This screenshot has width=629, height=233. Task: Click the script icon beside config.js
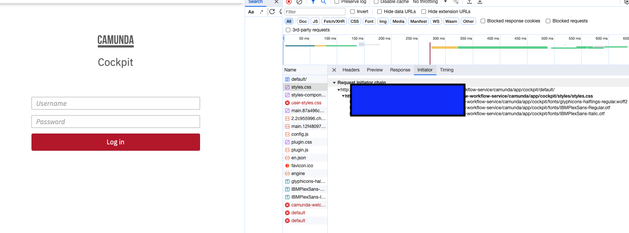[287, 134]
